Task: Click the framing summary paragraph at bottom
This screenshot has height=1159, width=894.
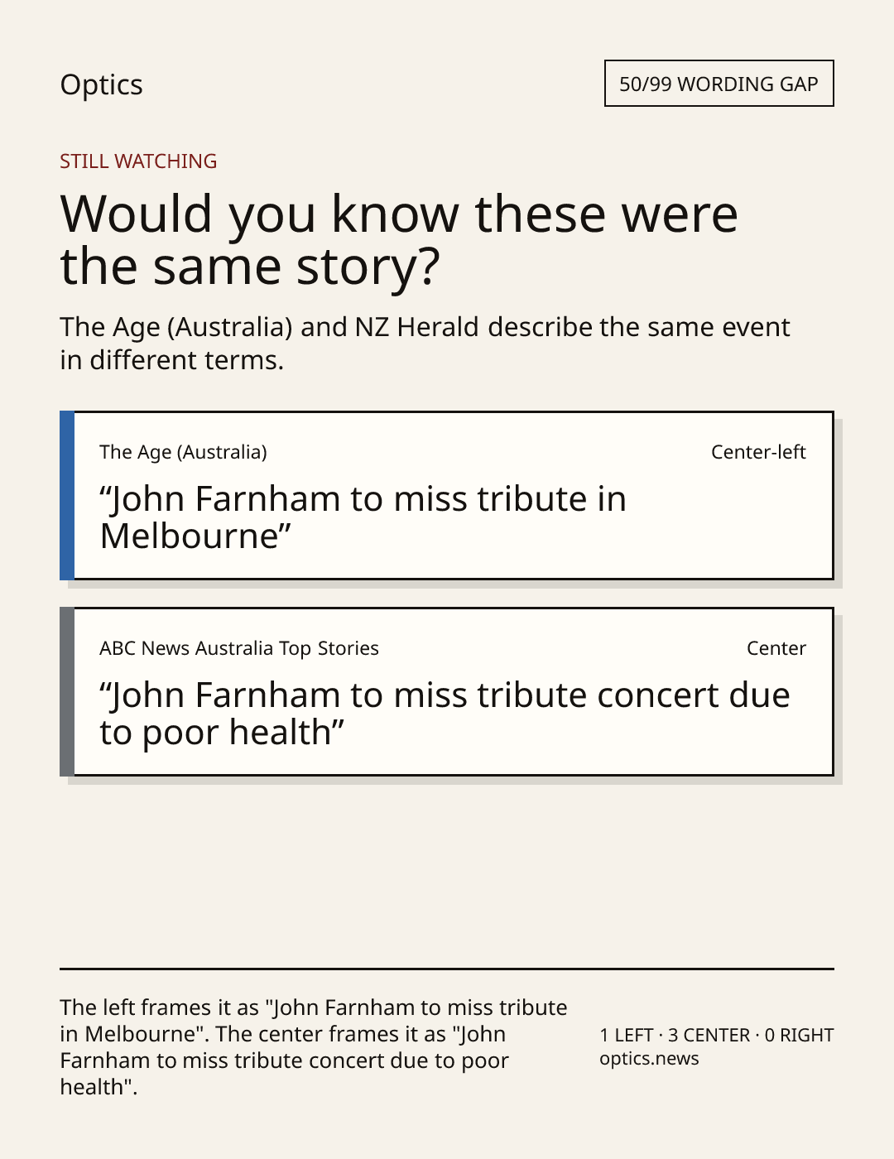Action: [314, 1047]
